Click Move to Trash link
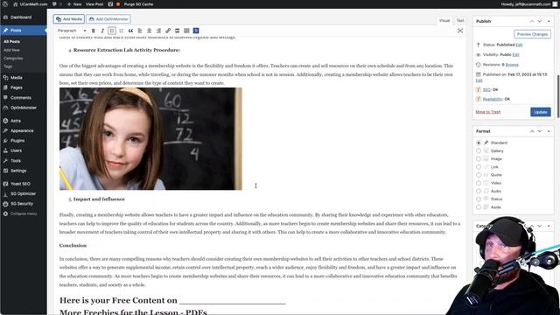The image size is (560, 315). [x=488, y=112]
